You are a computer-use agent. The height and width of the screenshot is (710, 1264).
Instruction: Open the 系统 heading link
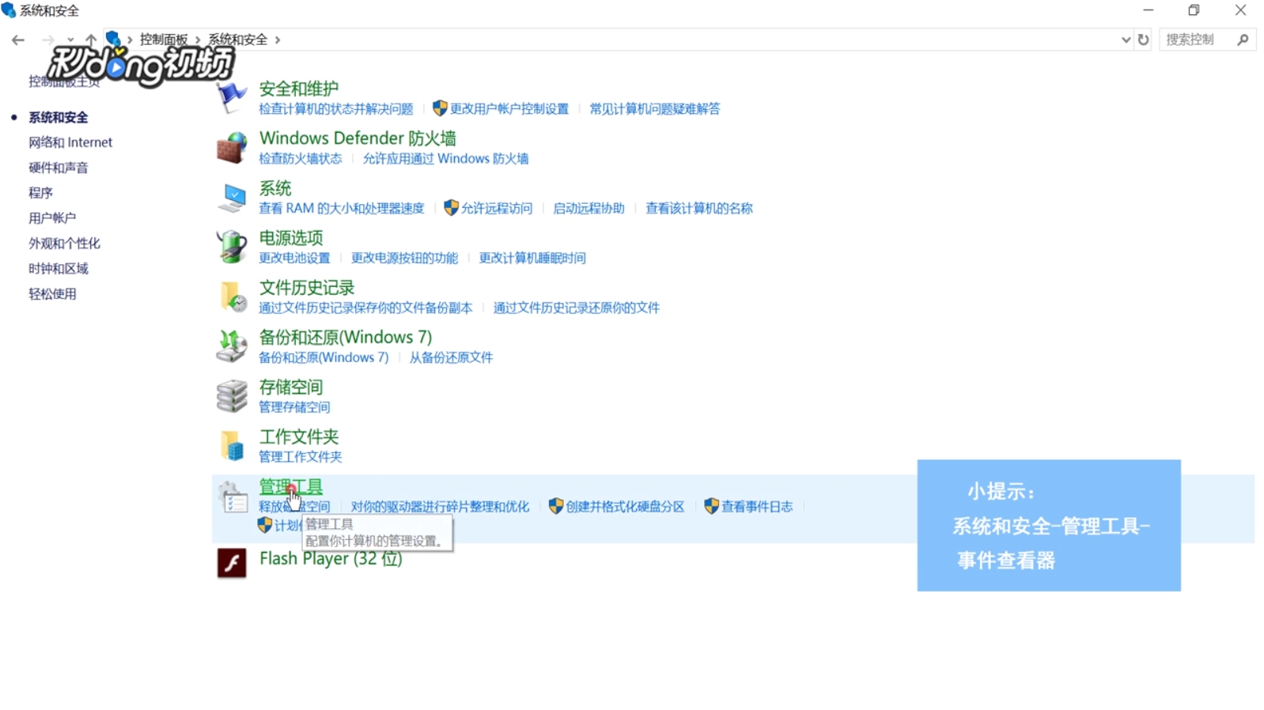click(275, 188)
